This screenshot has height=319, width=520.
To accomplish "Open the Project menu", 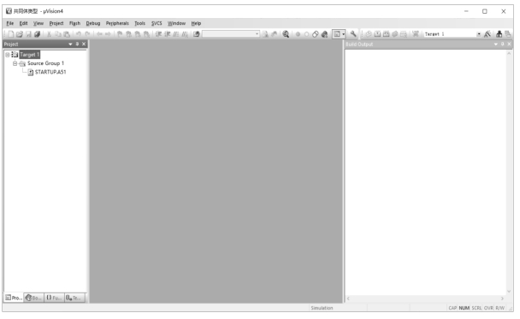I will pos(56,23).
